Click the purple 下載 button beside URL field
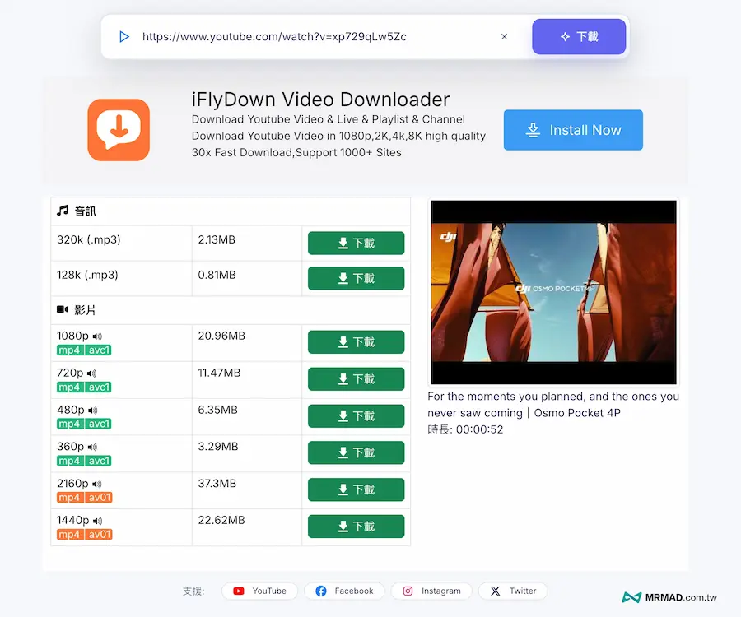This screenshot has height=617, width=741. [579, 37]
